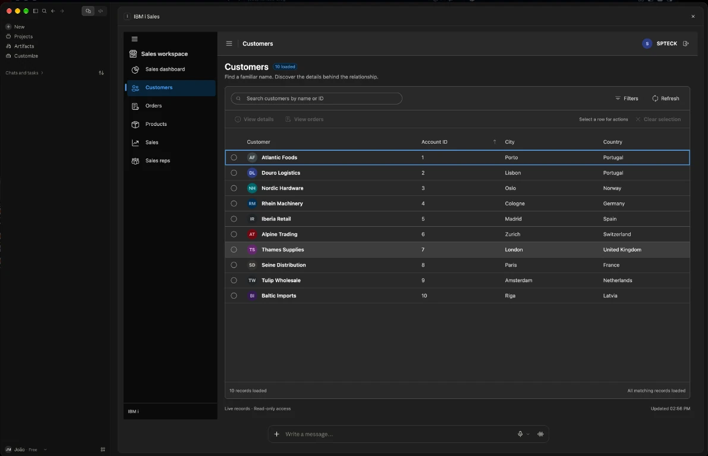The image size is (708, 456).
Task: Click the bottom-left sidebar apps icon
Action: [x=103, y=449]
